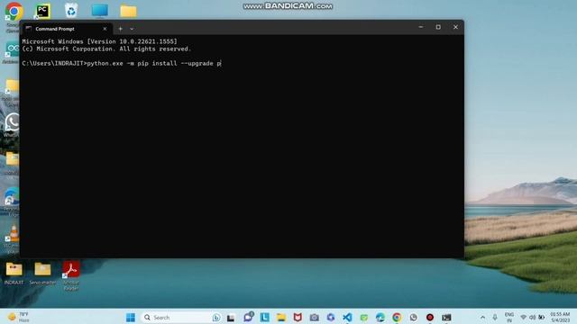Click the terminal command input line
This screenshot has height=324, width=577.
pos(122,64)
